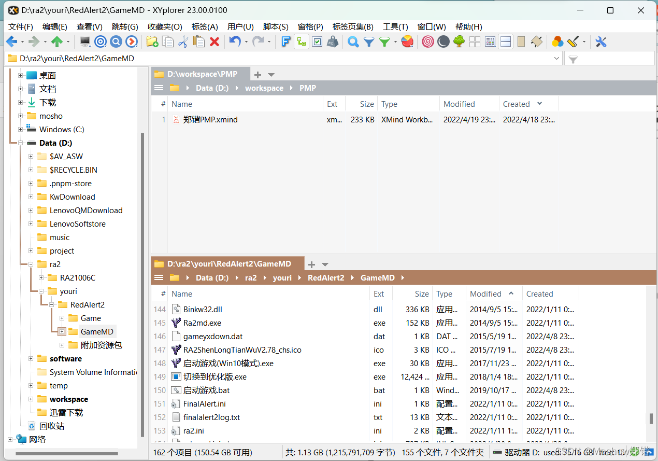Toggle the folder tree panel icon

point(302,41)
